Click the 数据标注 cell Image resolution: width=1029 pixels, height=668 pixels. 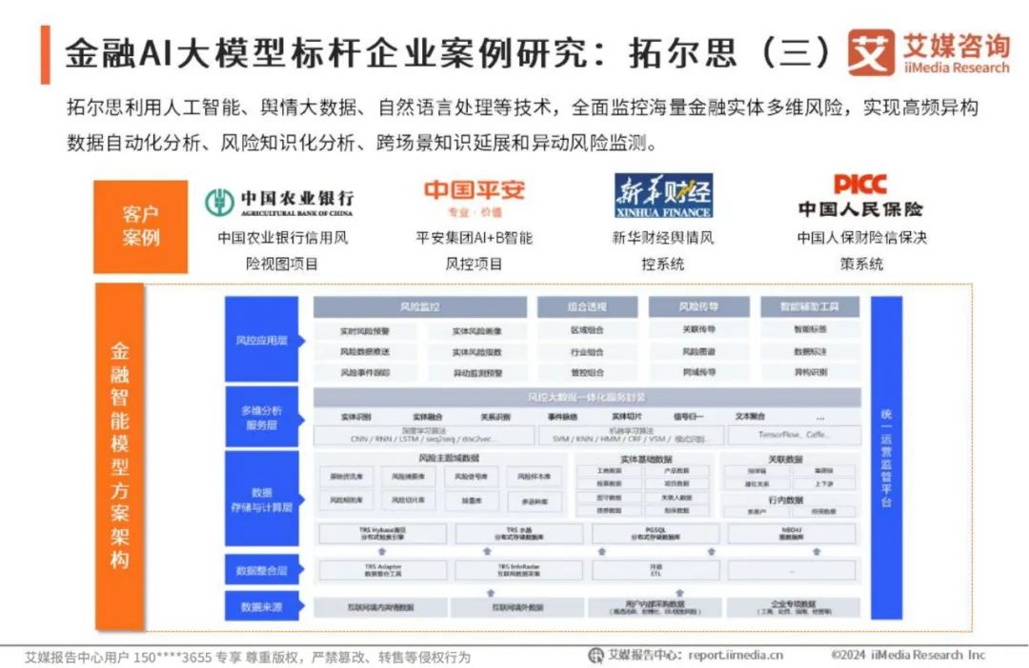[811, 351]
